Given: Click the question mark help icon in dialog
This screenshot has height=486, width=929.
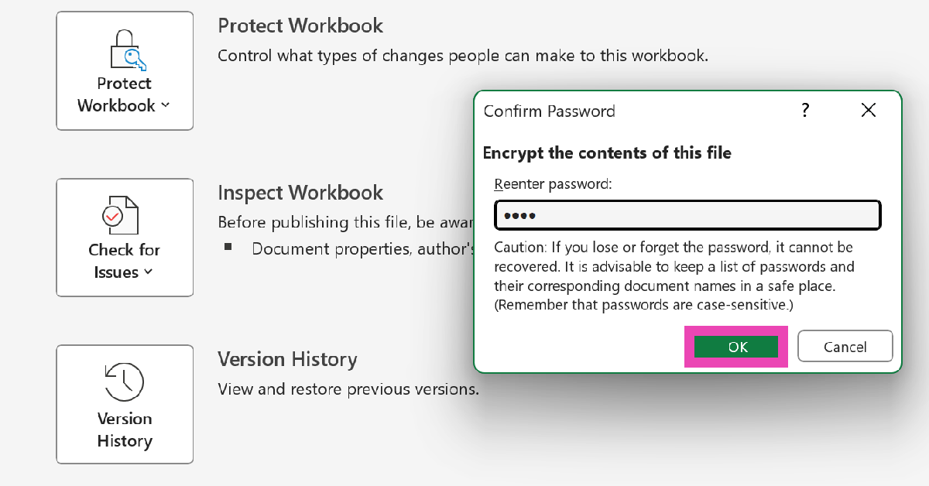Looking at the screenshot, I should (805, 111).
